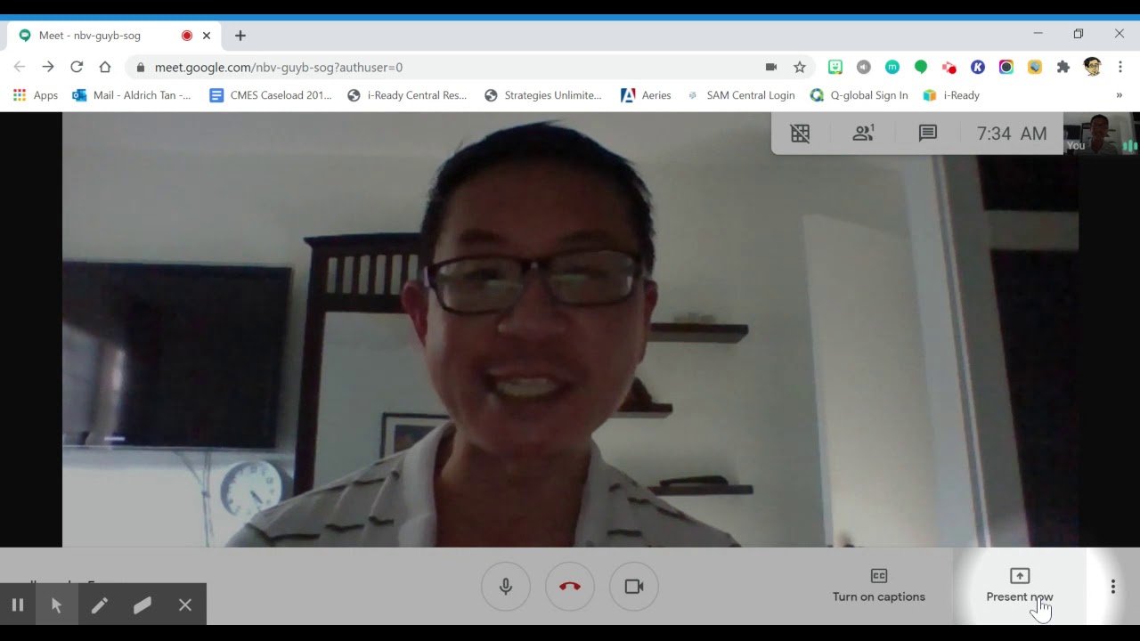
Task: Show the meeting participants list
Action: tap(863, 134)
